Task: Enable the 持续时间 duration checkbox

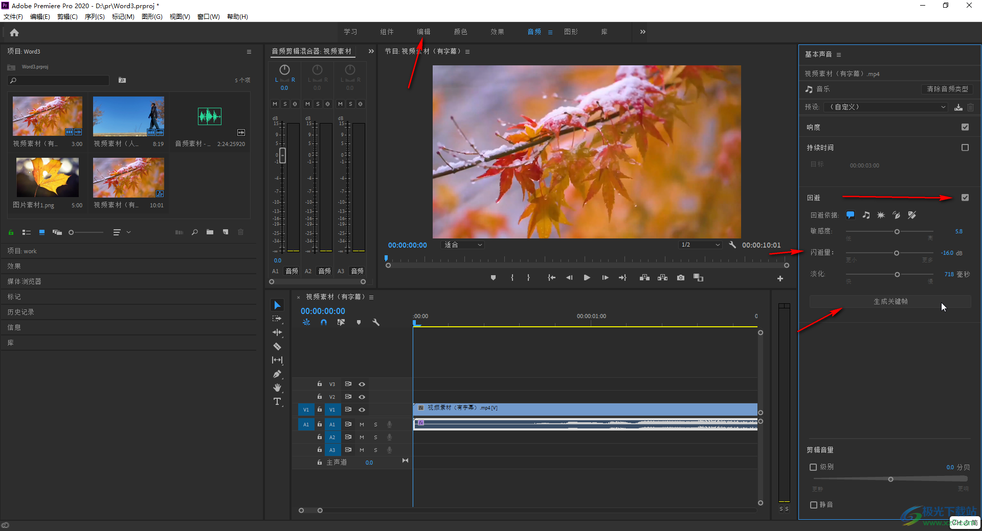Action: tap(965, 148)
